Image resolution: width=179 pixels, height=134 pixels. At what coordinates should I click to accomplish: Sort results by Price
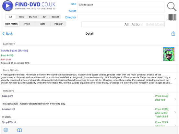(x=27, y=24)
